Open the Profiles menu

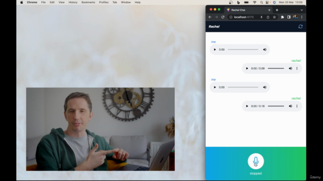click(x=103, y=2)
